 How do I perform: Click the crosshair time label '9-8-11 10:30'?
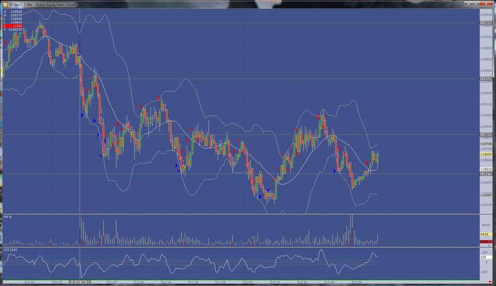pos(80,282)
